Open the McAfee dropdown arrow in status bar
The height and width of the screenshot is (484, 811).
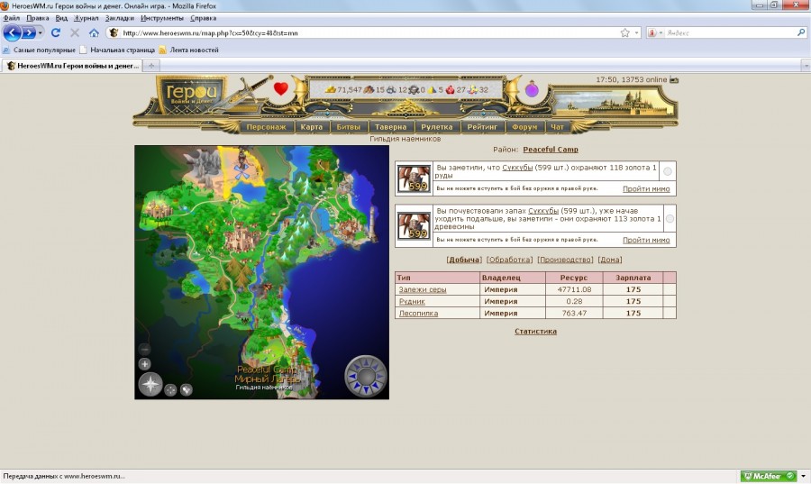pos(803,476)
